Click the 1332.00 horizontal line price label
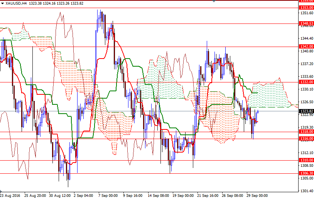The width and height of the screenshot is (314, 198). pyautogui.click(x=306, y=82)
